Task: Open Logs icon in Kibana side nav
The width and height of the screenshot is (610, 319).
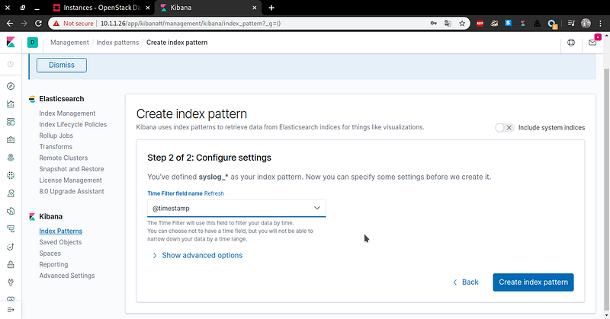Action: pos(11,211)
